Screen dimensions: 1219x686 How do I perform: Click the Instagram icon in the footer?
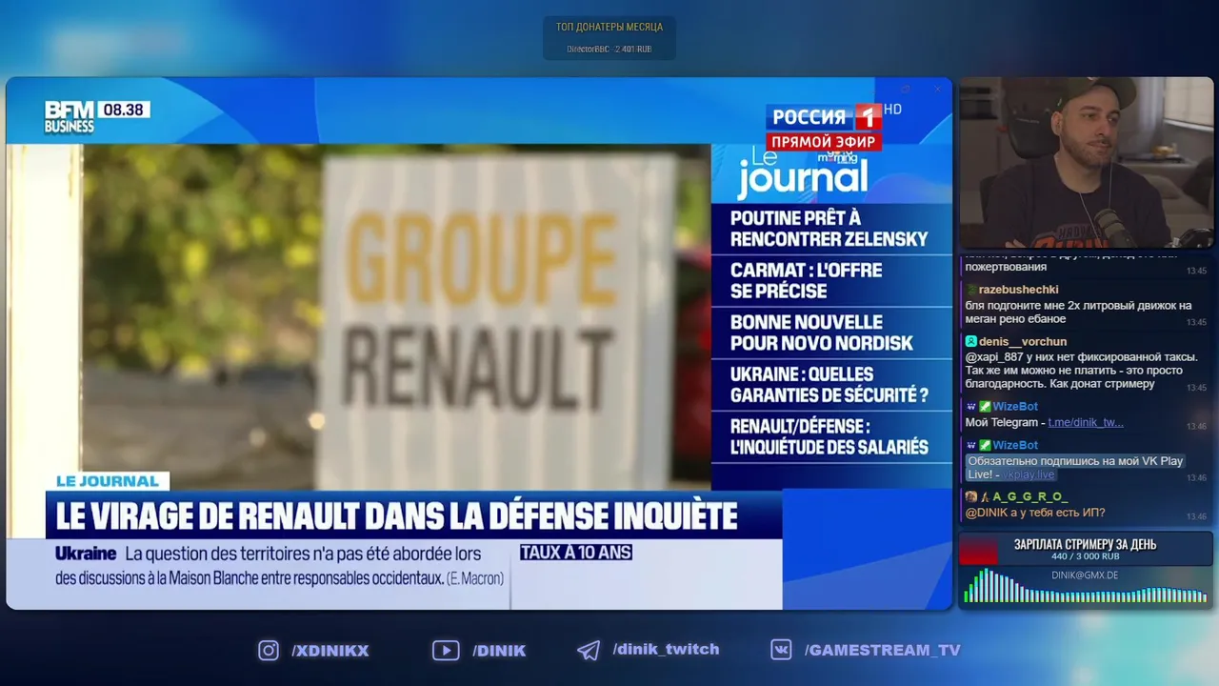point(269,651)
